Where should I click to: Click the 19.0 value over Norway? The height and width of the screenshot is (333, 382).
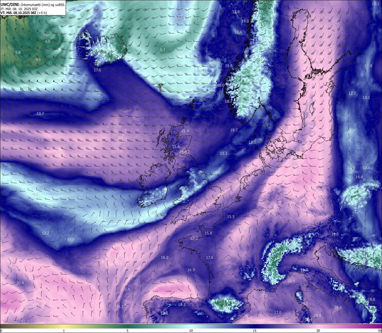tap(245, 21)
